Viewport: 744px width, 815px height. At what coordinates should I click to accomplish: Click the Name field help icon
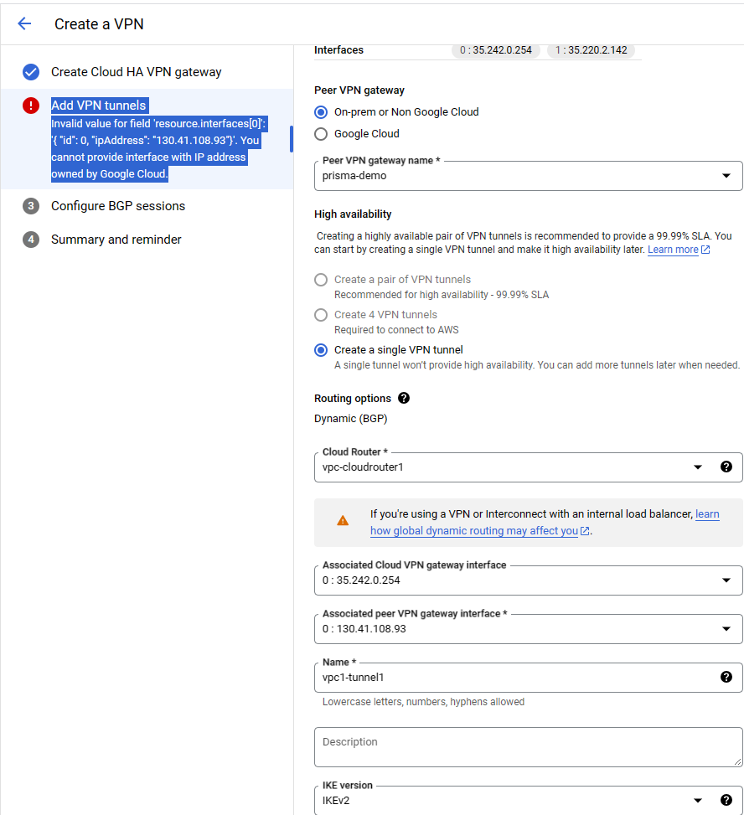(726, 677)
